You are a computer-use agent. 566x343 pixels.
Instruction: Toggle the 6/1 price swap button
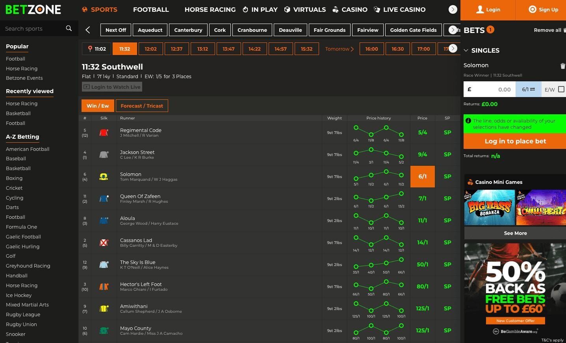point(529,90)
